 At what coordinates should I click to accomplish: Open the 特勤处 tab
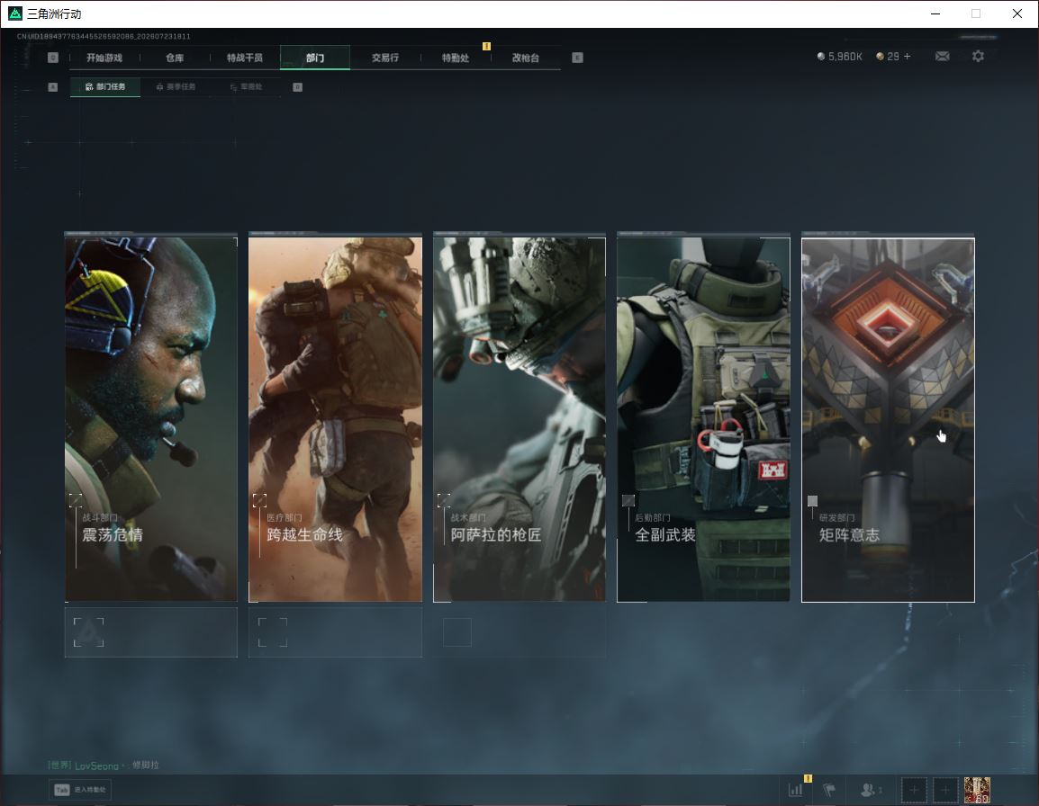click(x=456, y=58)
